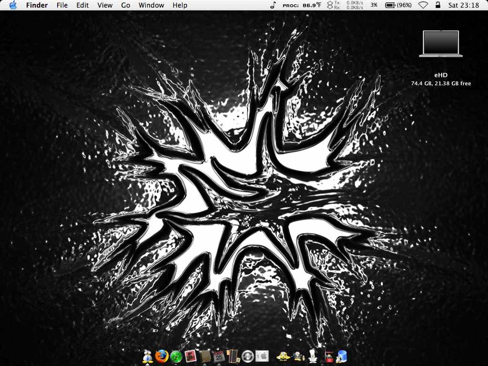Click the processor temperature readout

[301, 5]
